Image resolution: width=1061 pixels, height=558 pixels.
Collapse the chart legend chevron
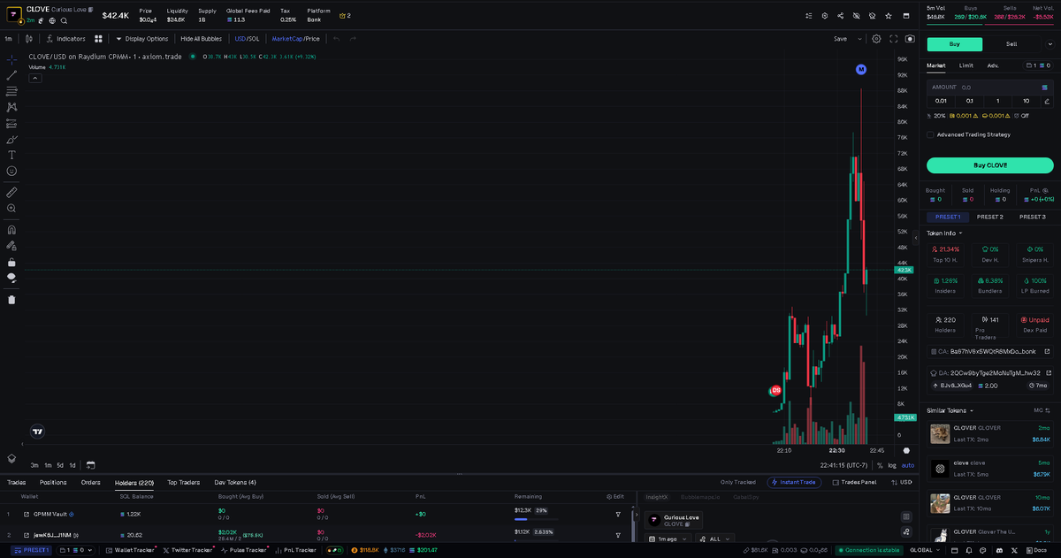(x=35, y=78)
